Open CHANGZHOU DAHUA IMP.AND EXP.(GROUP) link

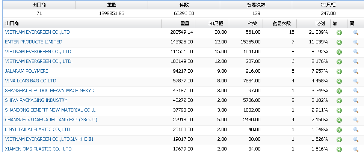coord(51,119)
